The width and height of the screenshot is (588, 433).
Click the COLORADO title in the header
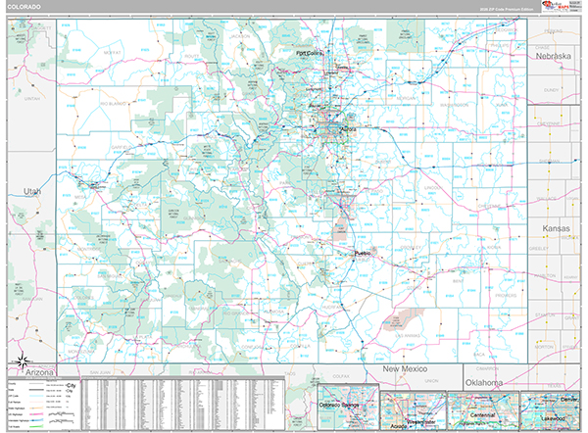24,7
